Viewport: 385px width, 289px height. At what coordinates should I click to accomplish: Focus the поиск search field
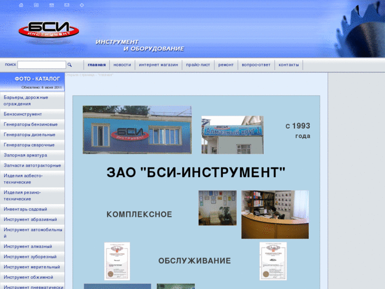(x=42, y=65)
